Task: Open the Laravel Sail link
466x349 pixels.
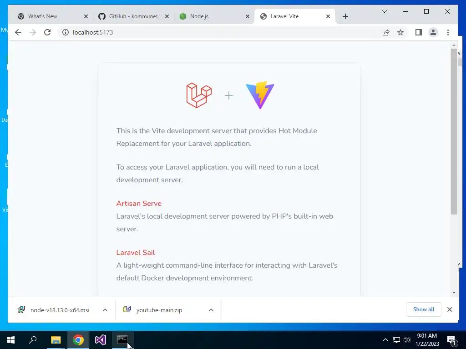Action: pyautogui.click(x=136, y=252)
